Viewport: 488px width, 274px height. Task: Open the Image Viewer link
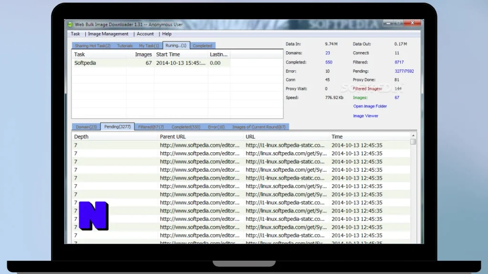pos(366,116)
